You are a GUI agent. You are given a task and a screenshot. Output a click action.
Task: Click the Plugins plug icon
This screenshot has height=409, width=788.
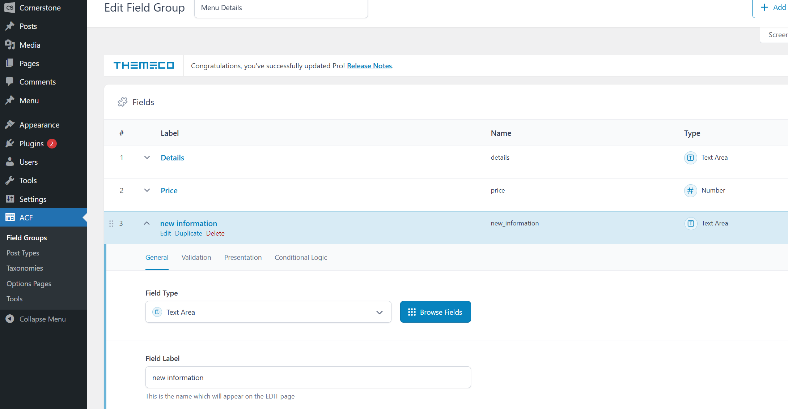[x=10, y=143]
